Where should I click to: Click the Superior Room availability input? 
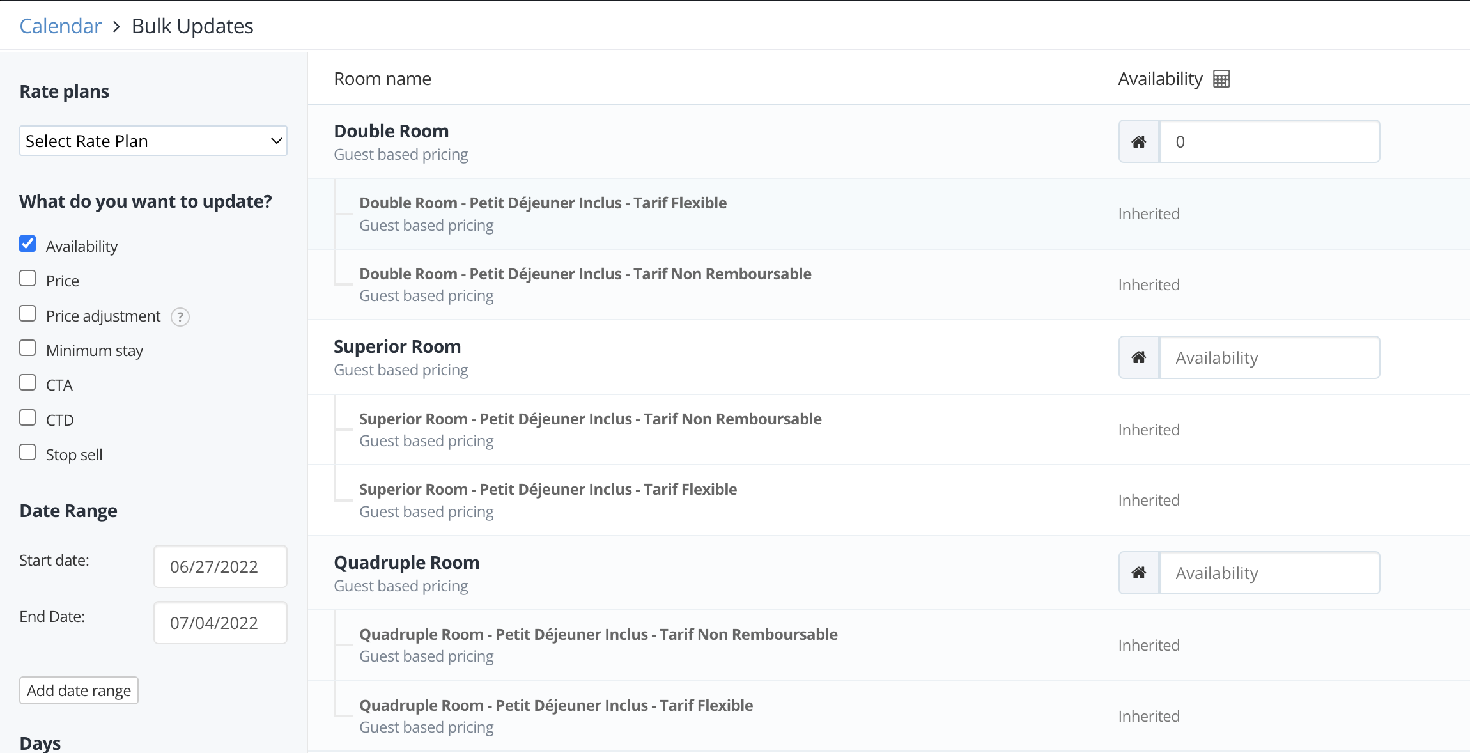coord(1269,357)
